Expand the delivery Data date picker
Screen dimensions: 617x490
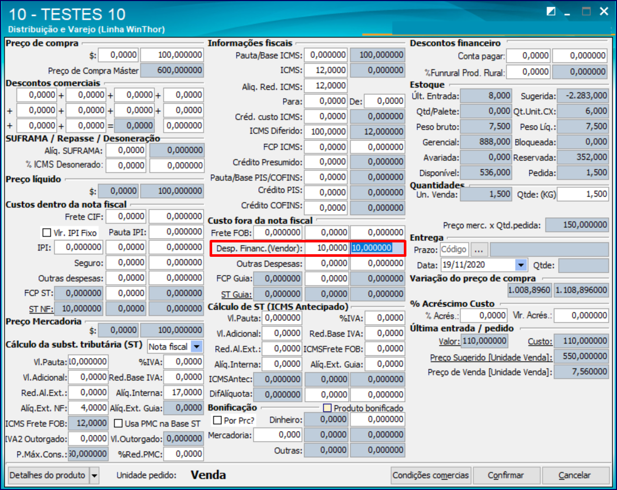[521, 265]
